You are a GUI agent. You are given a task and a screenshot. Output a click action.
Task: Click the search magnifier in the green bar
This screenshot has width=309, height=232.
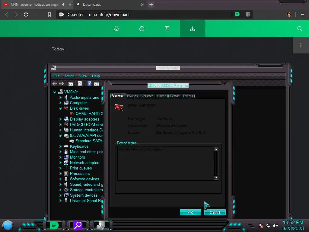[300, 29]
